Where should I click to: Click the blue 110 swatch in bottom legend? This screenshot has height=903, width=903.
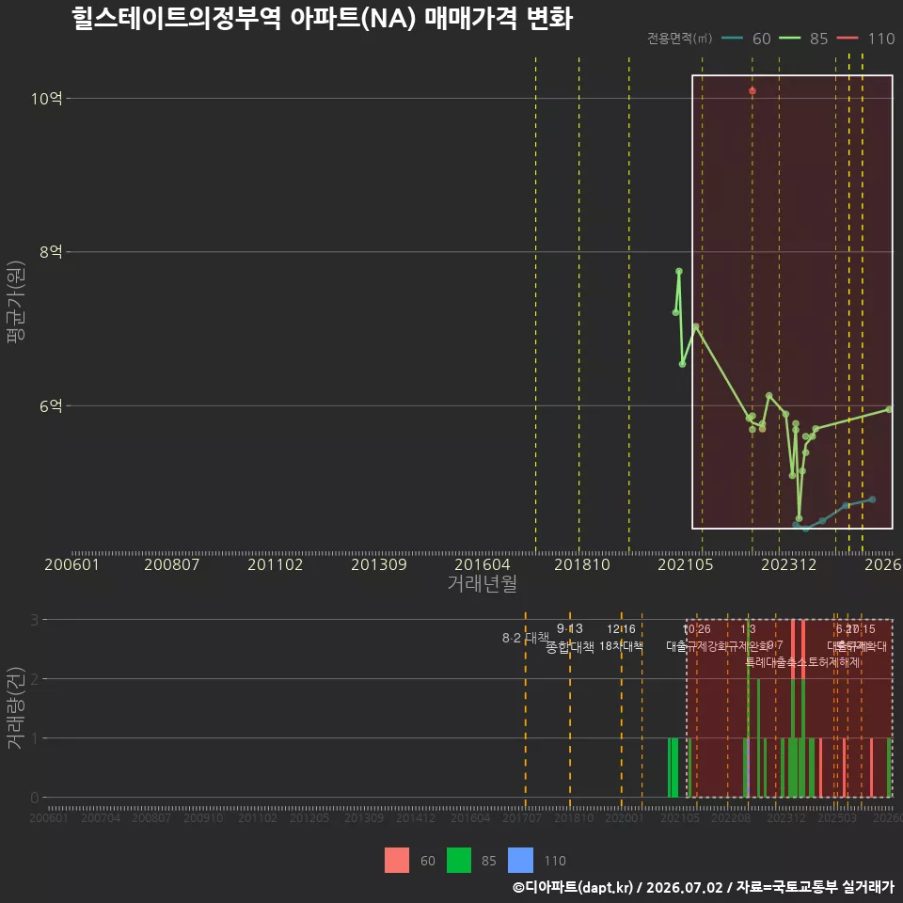point(520,861)
